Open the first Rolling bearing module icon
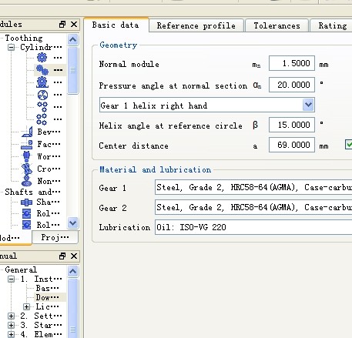352x338 pixels. [x=26, y=213]
